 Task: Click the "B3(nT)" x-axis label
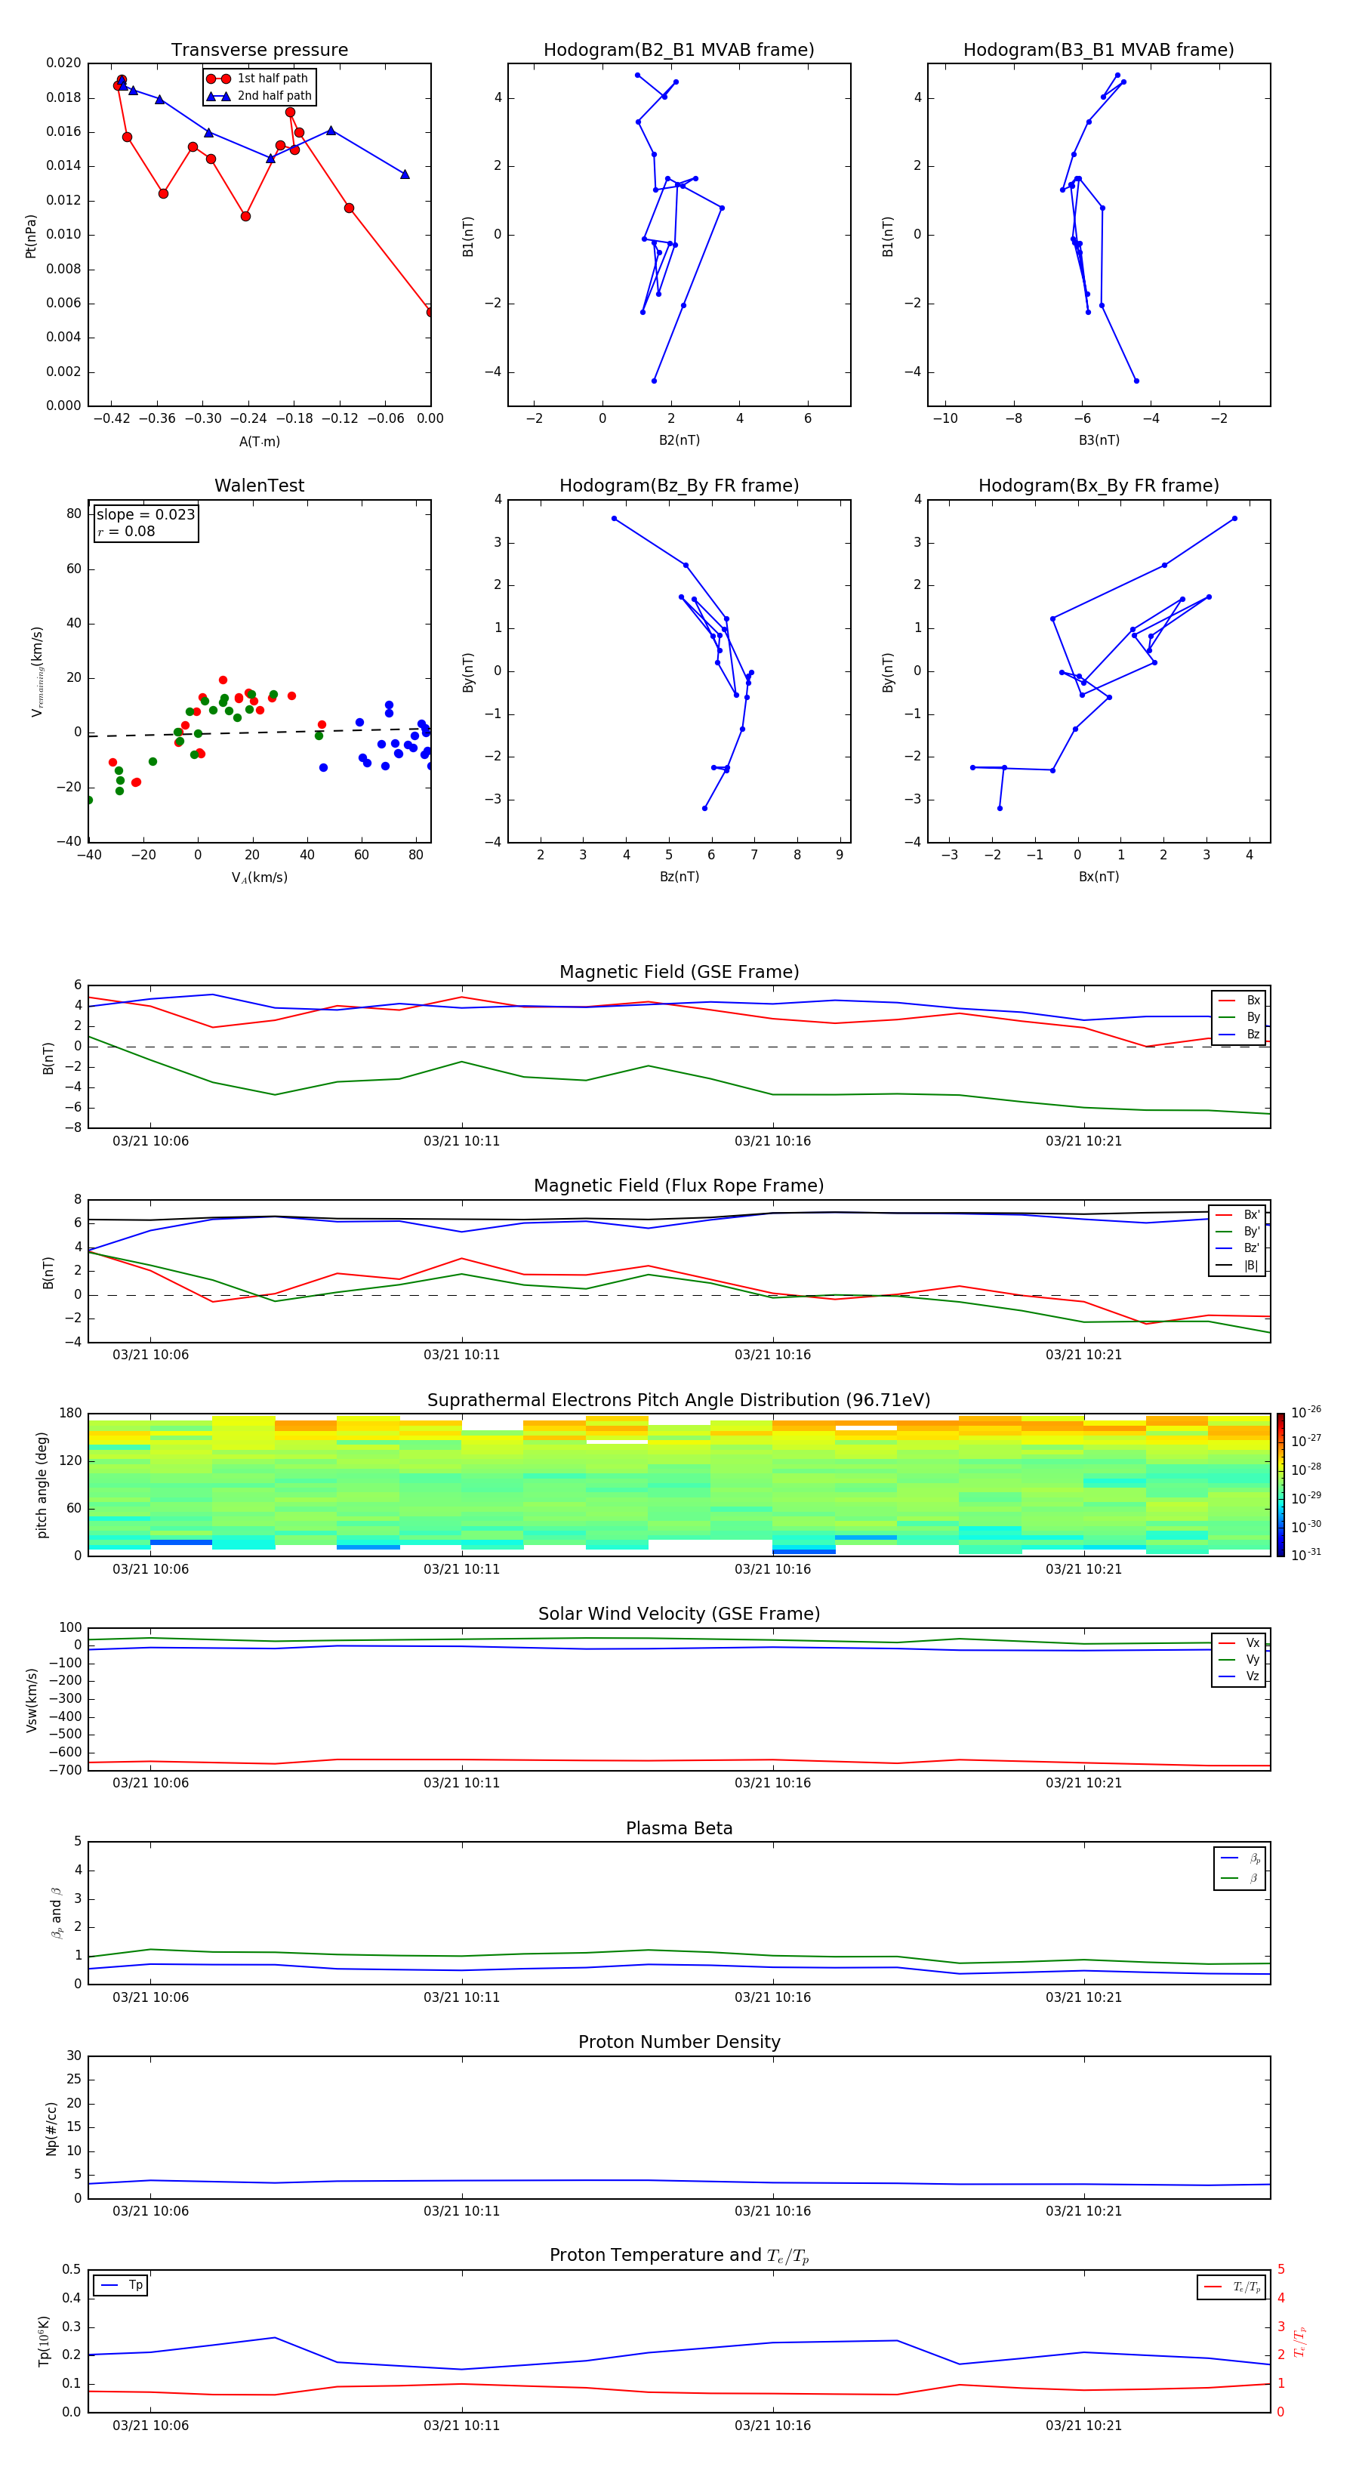point(1099,440)
